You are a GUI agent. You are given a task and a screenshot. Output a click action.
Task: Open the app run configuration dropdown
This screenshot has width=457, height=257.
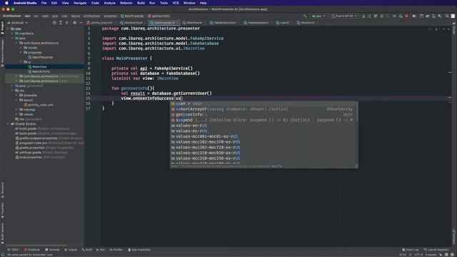(318, 16)
